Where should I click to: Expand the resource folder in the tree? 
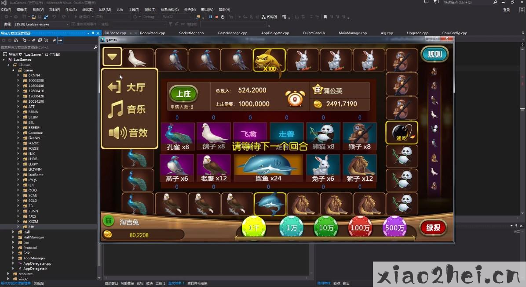[8, 274]
